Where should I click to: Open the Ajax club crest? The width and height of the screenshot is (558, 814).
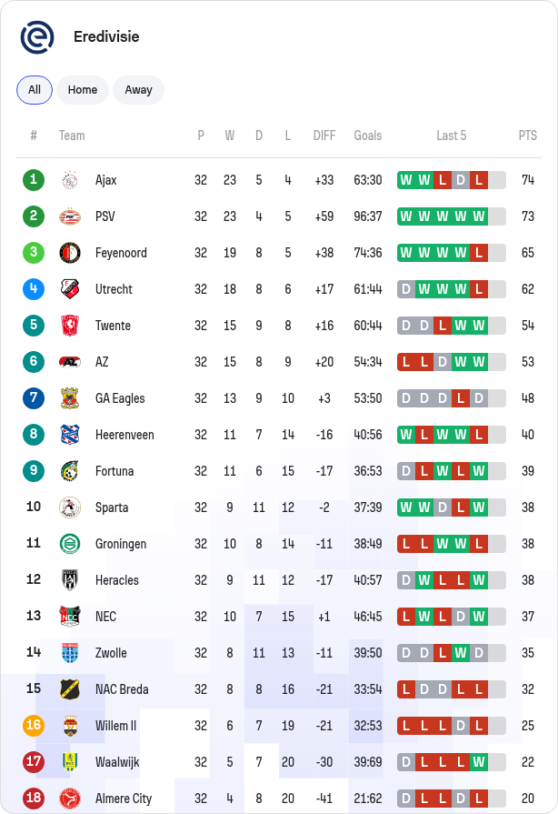(70, 180)
